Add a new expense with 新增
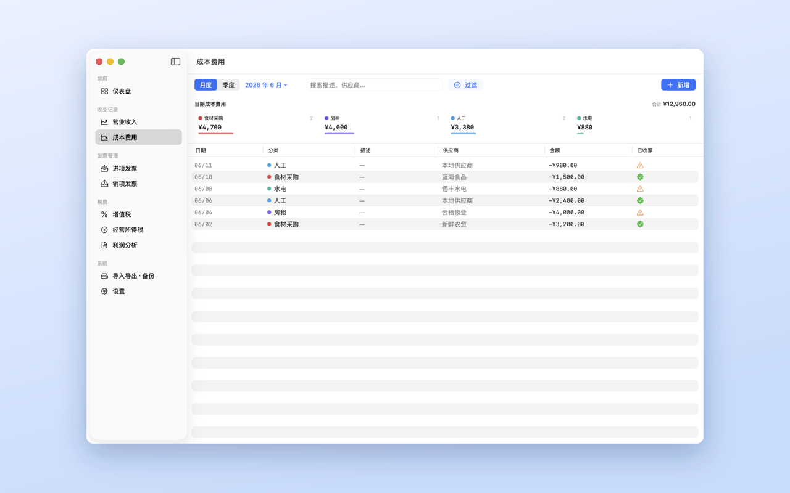The width and height of the screenshot is (790, 493). [678, 85]
